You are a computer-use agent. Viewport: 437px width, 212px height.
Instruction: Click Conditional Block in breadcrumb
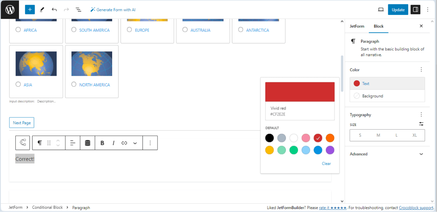[x=47, y=208]
